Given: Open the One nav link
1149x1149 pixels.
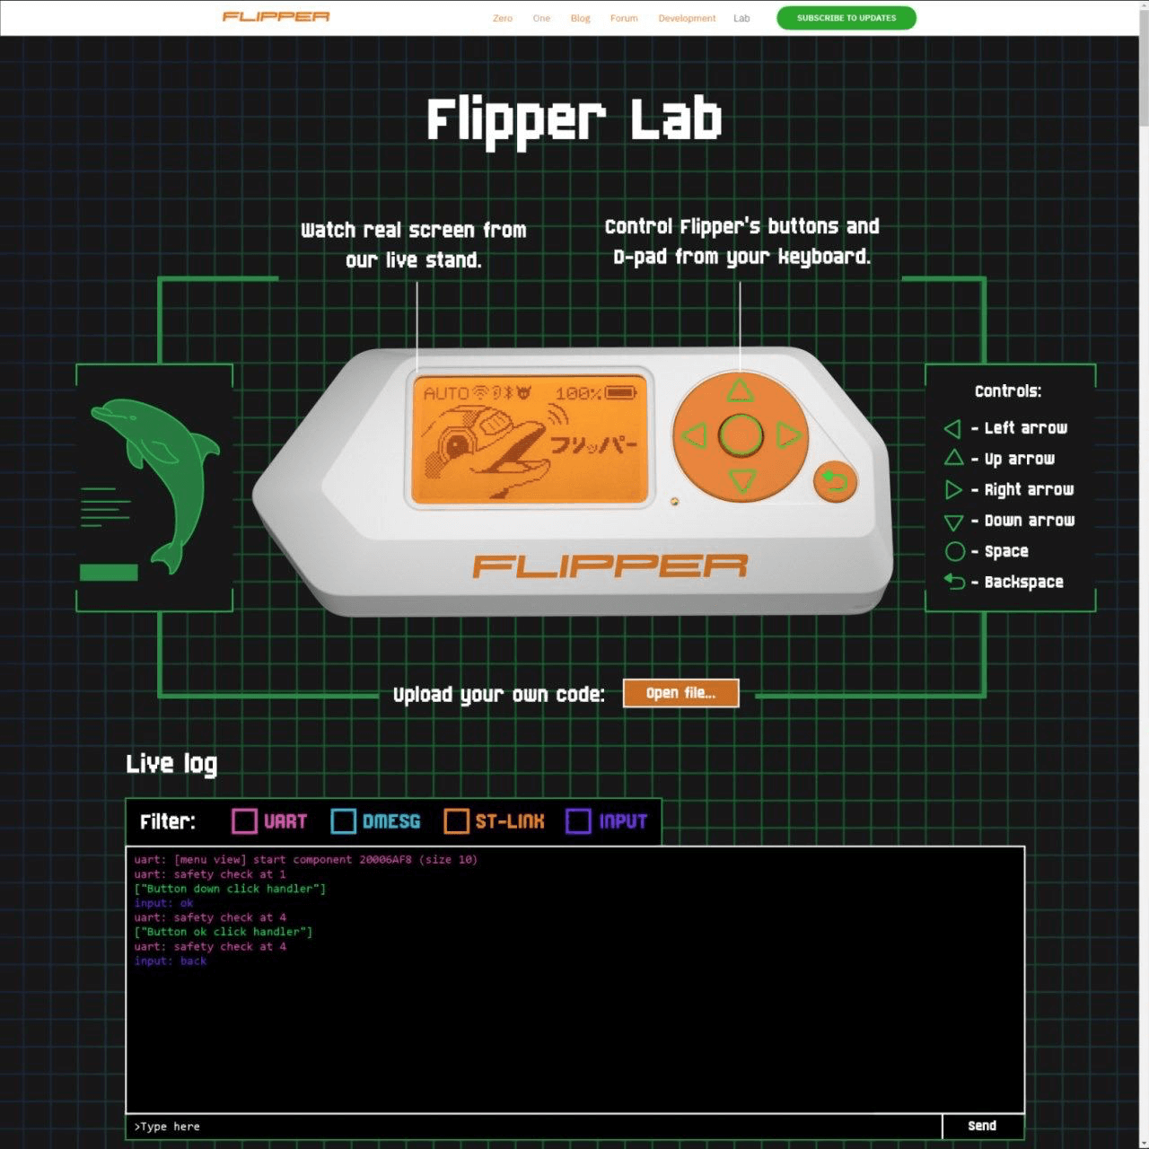Looking at the screenshot, I should coord(541,18).
